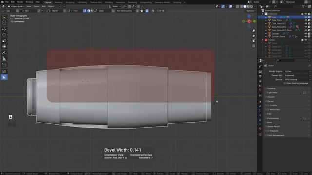The height and width of the screenshot is (175, 312).
Task: Toggle viewport overlays button
Action: [x=230, y=6]
